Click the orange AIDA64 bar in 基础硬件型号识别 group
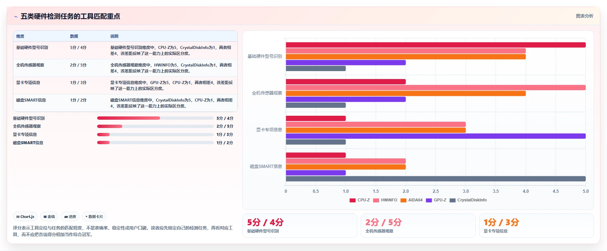 (406, 57)
